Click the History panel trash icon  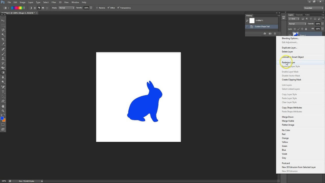pos(275,34)
